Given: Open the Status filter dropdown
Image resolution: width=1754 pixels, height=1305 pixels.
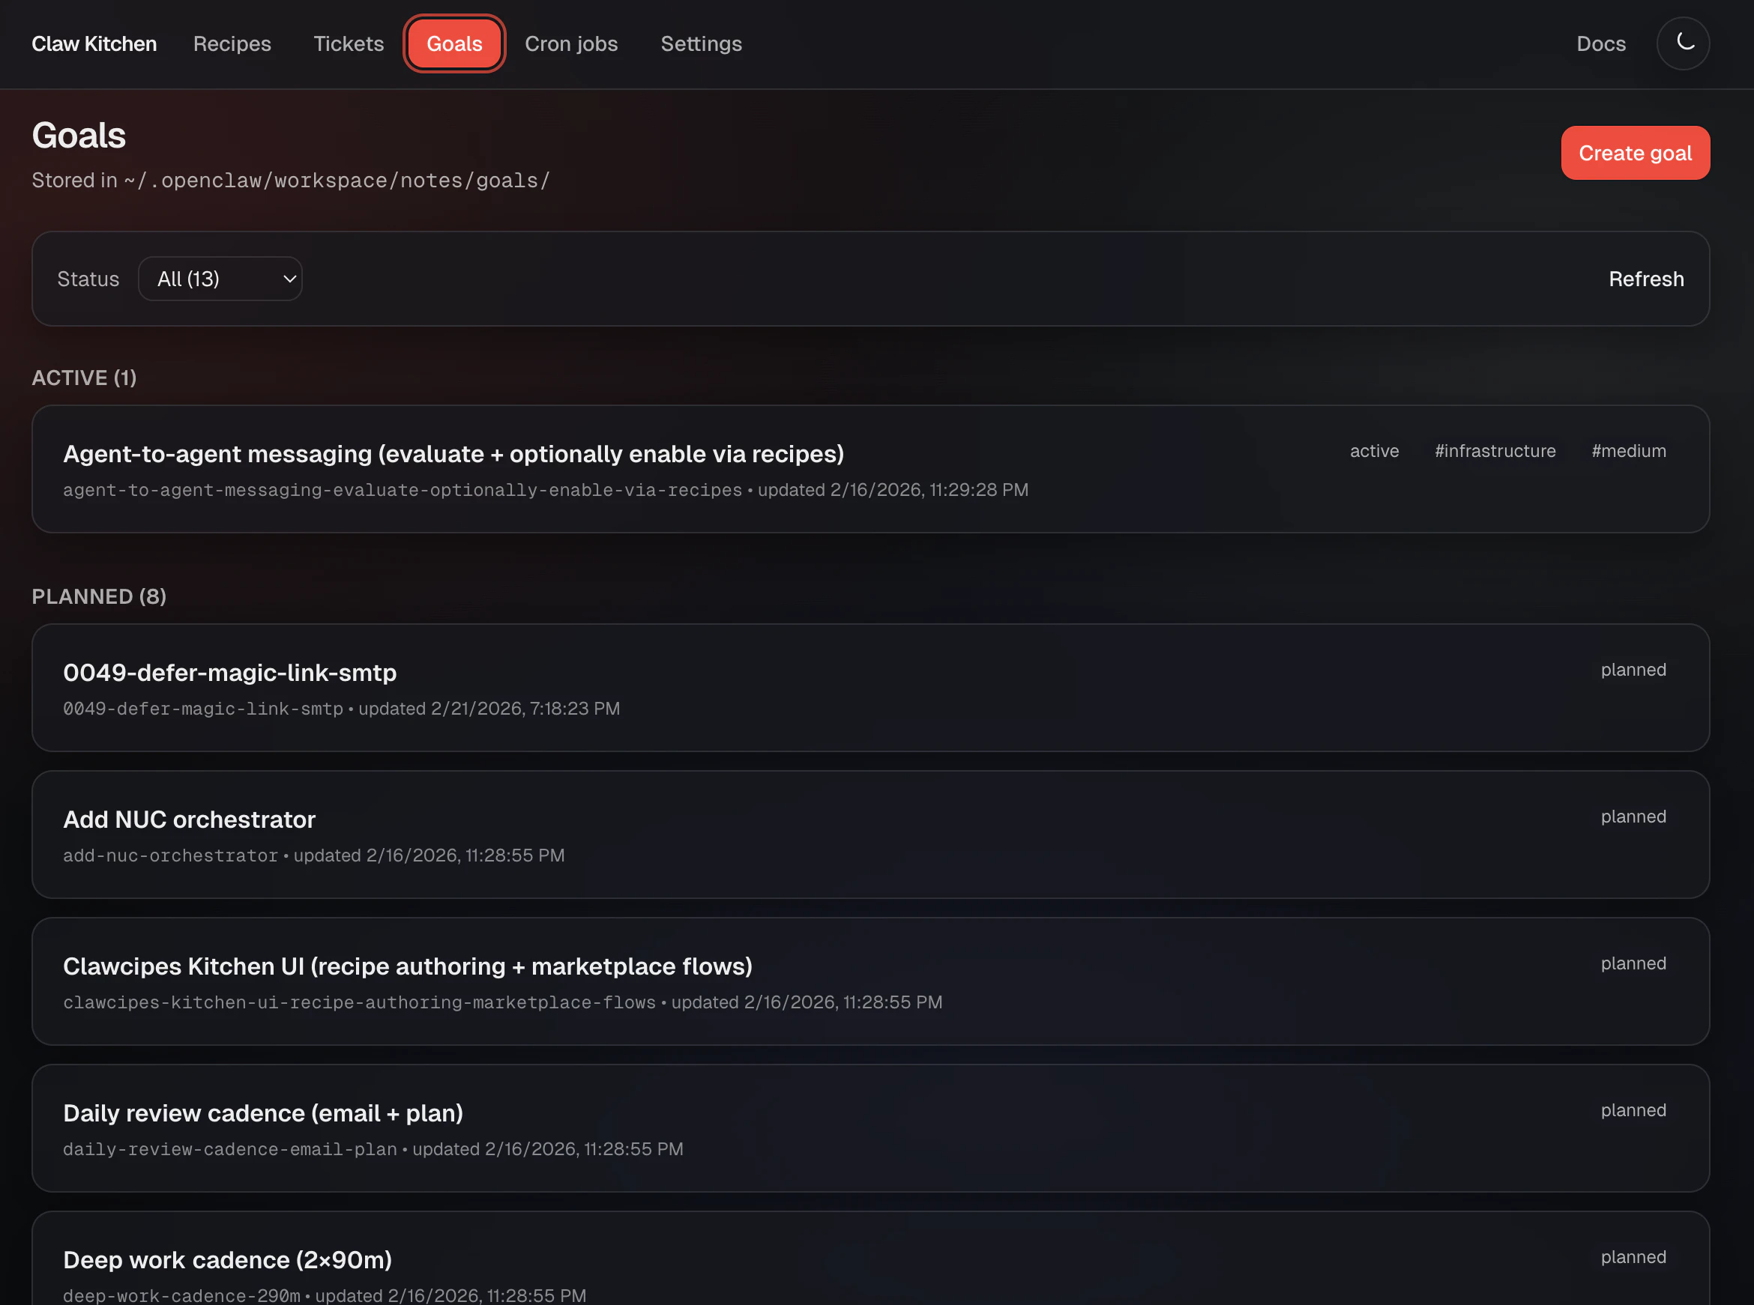Looking at the screenshot, I should pyautogui.click(x=220, y=279).
